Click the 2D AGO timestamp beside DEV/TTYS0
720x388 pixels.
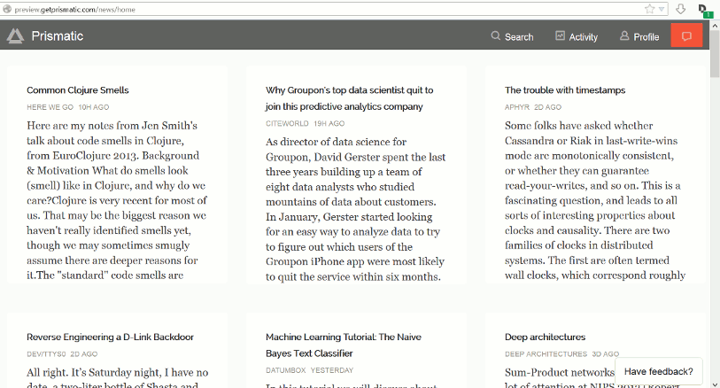(84, 354)
